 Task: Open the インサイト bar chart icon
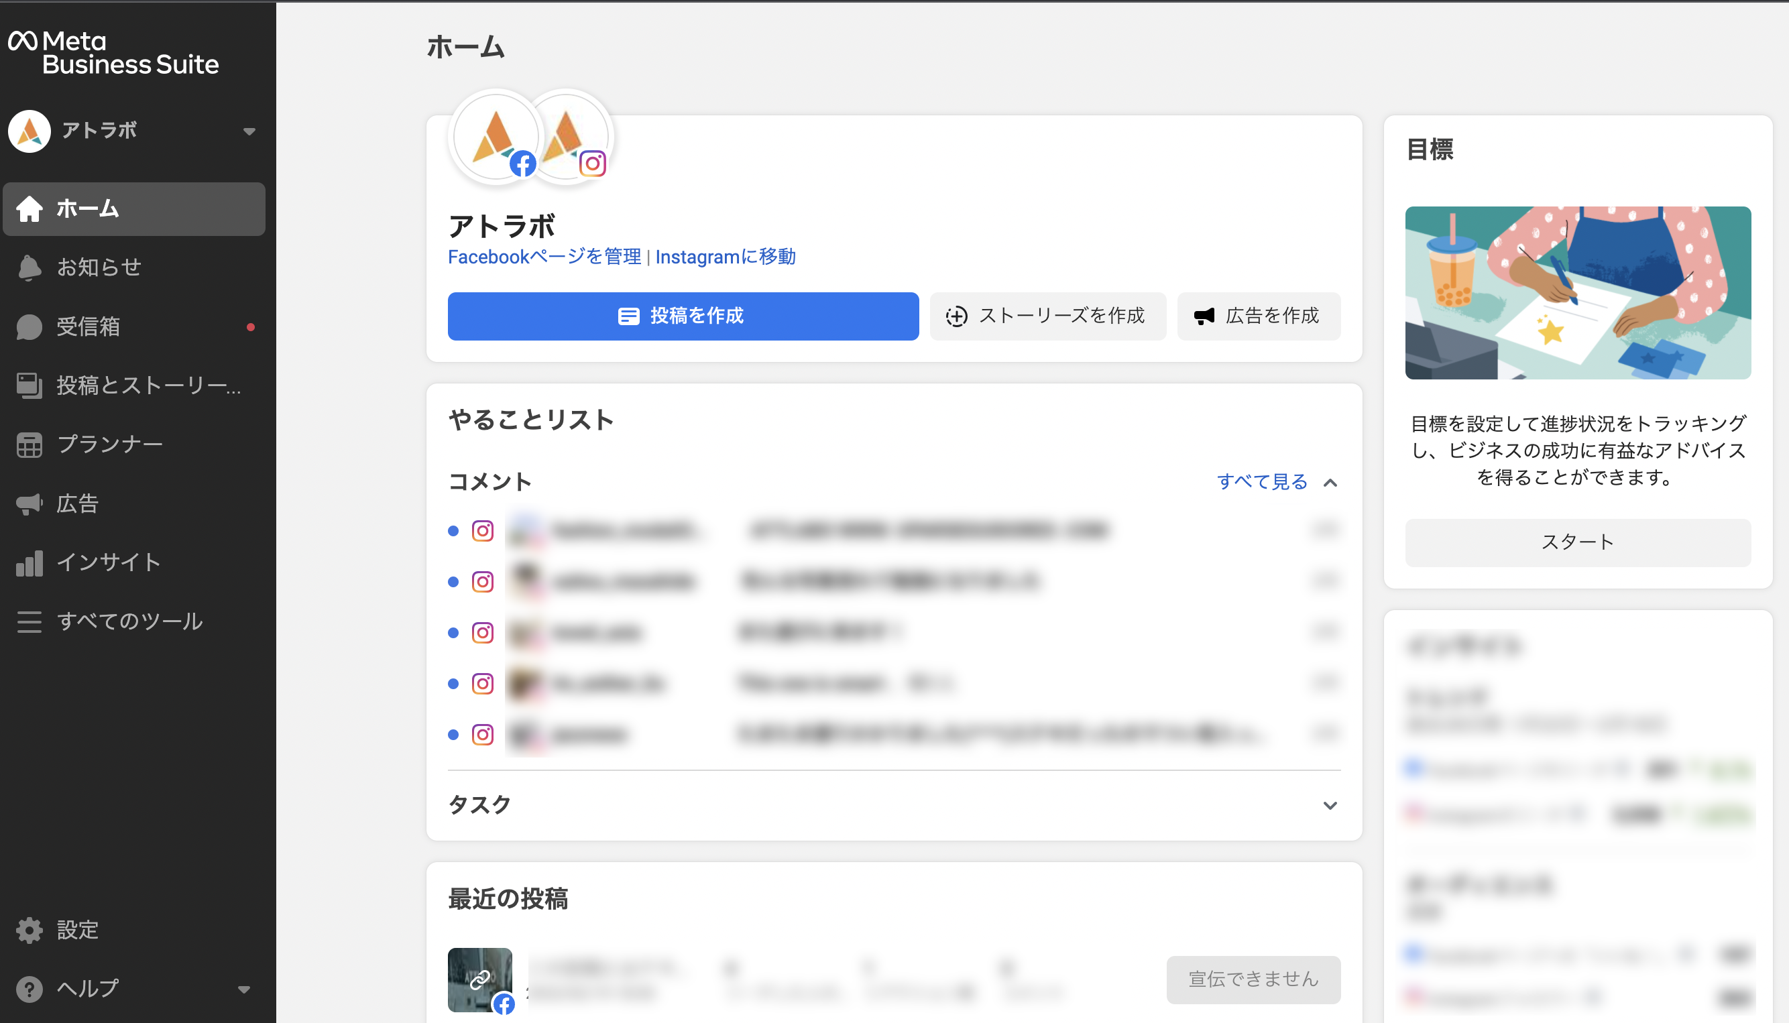coord(30,563)
